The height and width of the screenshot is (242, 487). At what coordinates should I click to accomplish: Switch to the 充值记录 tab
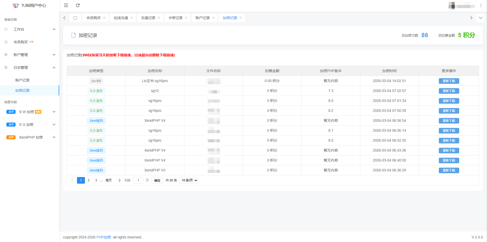coord(148,18)
